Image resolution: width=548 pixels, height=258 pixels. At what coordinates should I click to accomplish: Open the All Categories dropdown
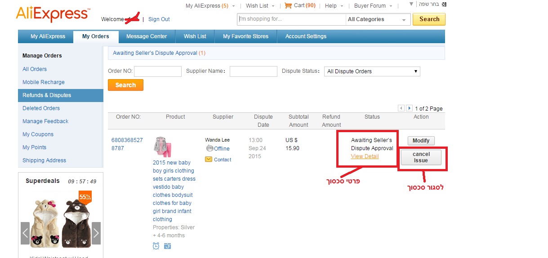[x=378, y=19]
